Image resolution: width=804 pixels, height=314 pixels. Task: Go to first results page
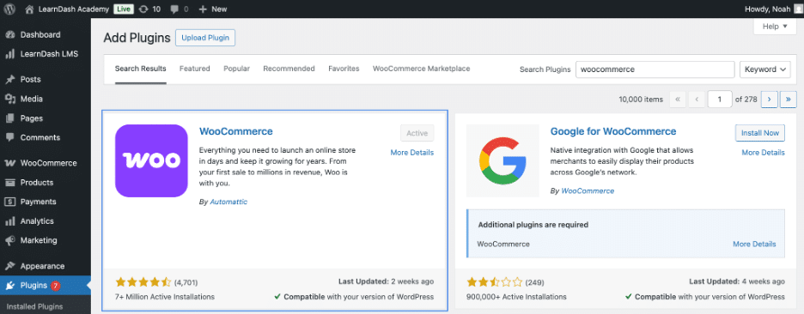(678, 100)
